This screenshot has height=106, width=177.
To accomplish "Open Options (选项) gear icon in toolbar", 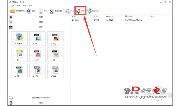I will [x=29, y=11].
